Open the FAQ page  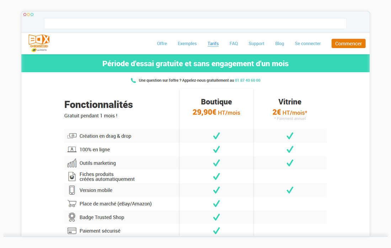234,44
